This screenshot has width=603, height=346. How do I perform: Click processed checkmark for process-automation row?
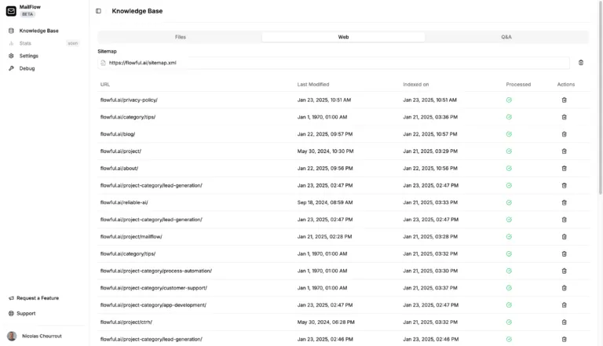pyautogui.click(x=509, y=271)
